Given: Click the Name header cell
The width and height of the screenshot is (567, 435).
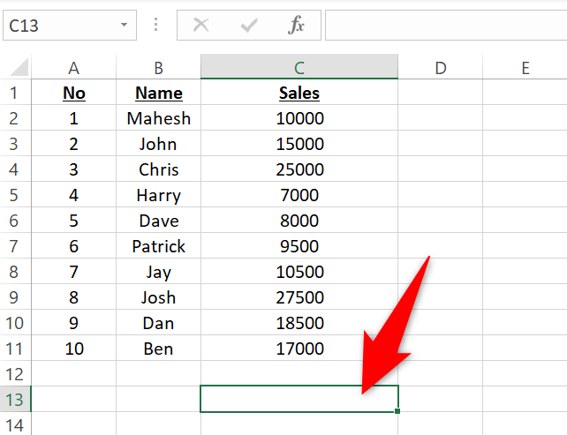Looking at the screenshot, I should coord(158,93).
